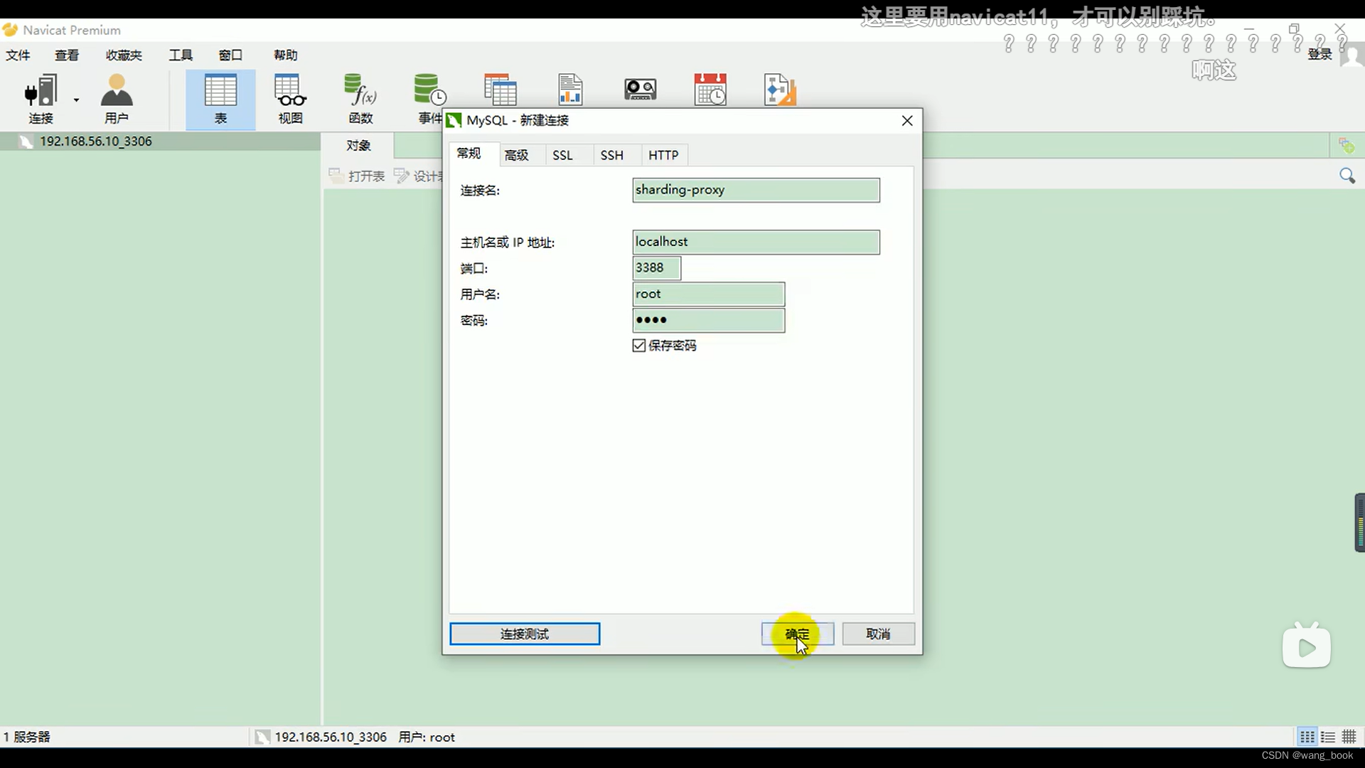The width and height of the screenshot is (1365, 768).
Task: Open the 窗口 menu
Action: click(230, 55)
